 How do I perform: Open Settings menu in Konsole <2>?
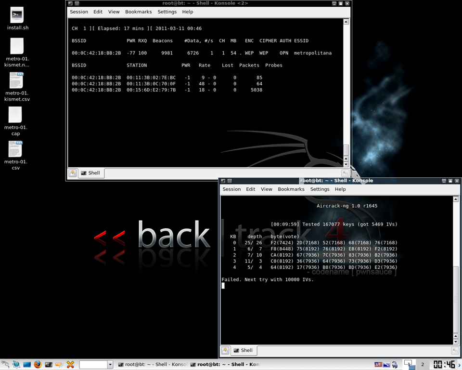pos(167,12)
